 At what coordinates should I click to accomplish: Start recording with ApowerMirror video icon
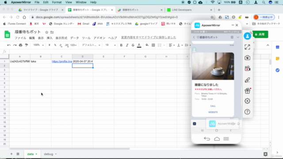pyautogui.click(x=247, y=68)
